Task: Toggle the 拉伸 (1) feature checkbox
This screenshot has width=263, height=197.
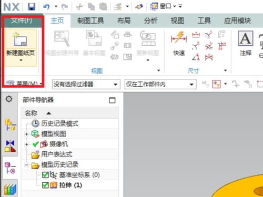Action: click(x=45, y=185)
